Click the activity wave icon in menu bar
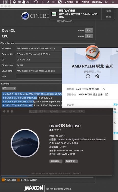 (x=42, y=2)
